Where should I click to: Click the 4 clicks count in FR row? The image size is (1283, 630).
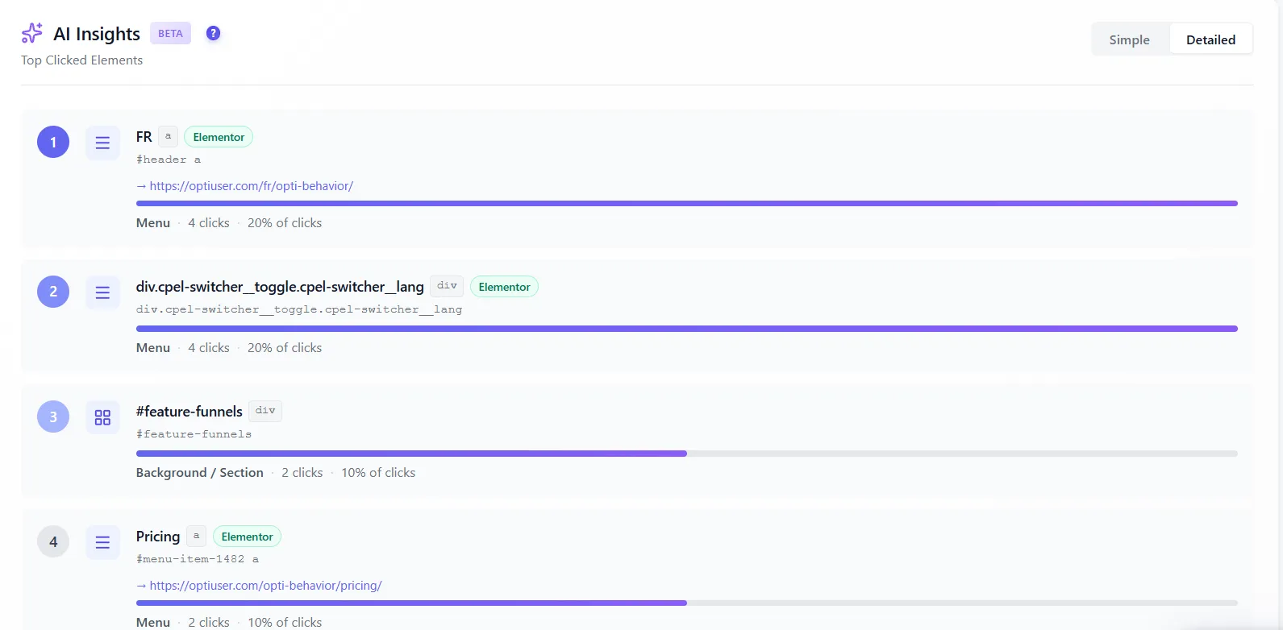tap(209, 223)
